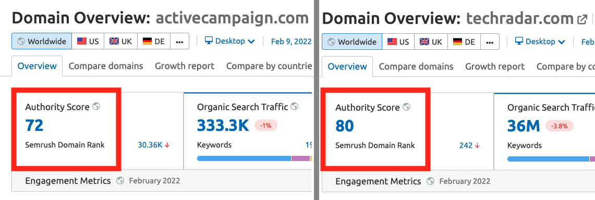Click Authority Score value 72
The height and width of the screenshot is (200, 595).
[34, 125]
